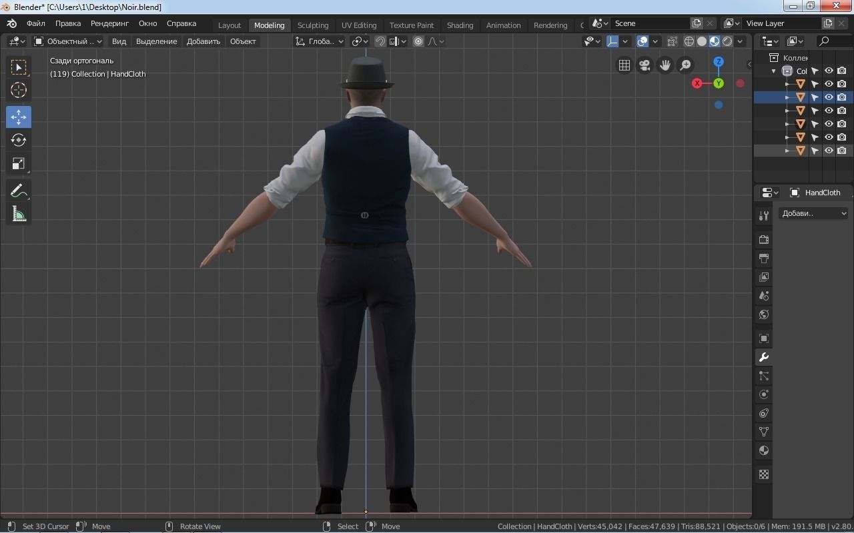Open the Physics properties tab
Screen dimensions: 854x533
point(764,394)
